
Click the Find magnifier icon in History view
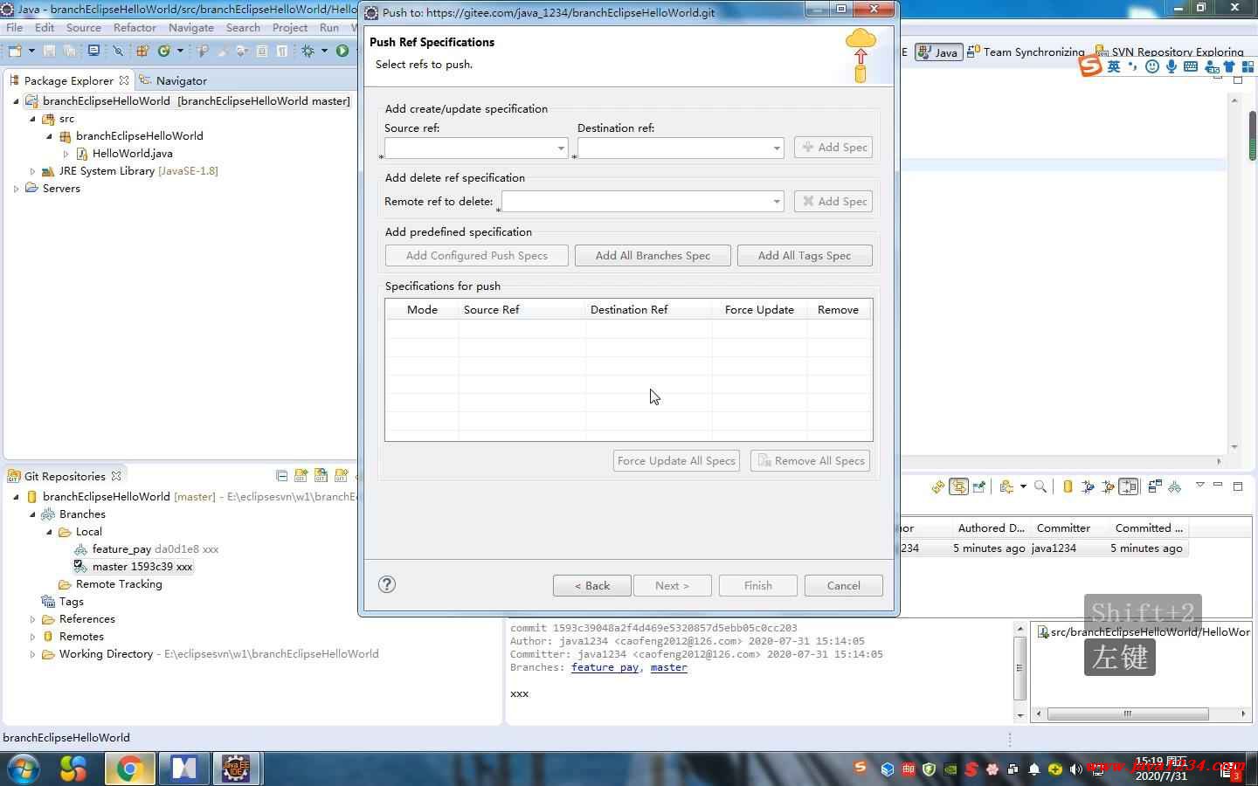[1040, 486]
